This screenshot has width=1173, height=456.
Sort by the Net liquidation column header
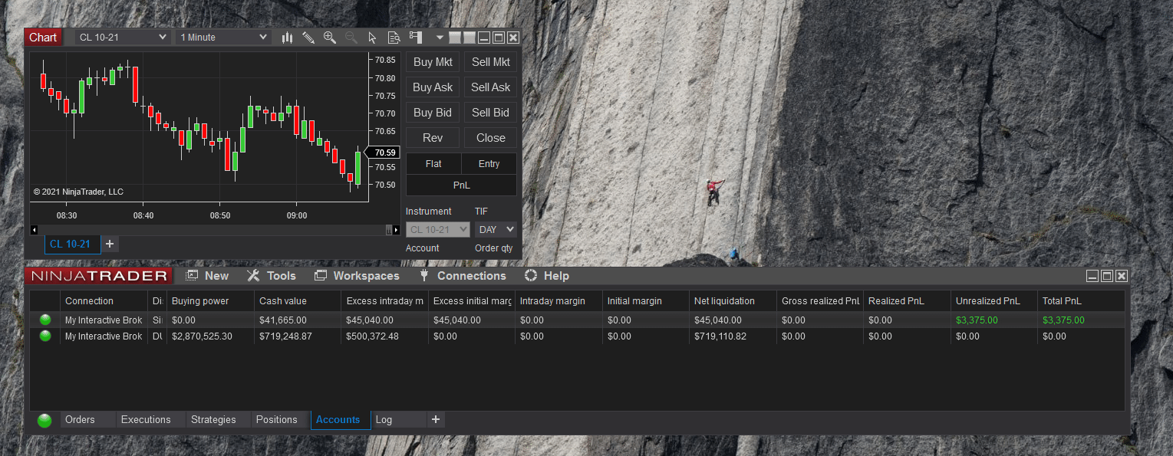[x=733, y=301]
